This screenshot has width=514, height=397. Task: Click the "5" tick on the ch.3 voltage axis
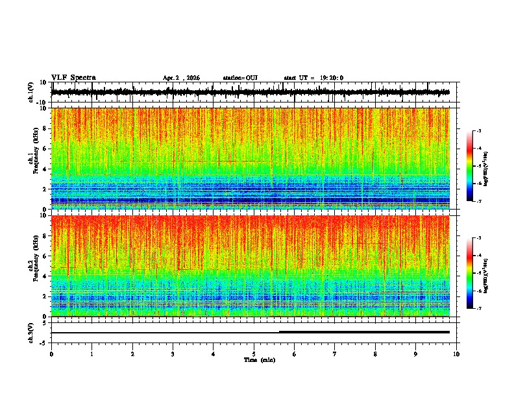(x=45, y=323)
